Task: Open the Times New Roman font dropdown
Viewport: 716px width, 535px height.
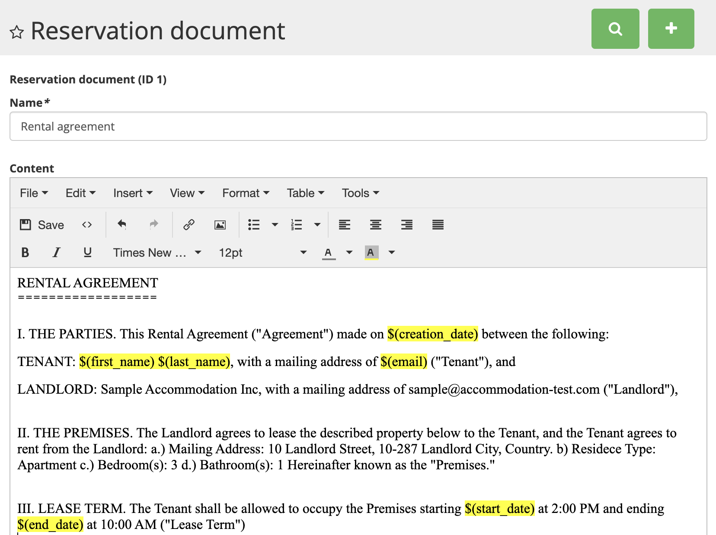Action: [157, 252]
